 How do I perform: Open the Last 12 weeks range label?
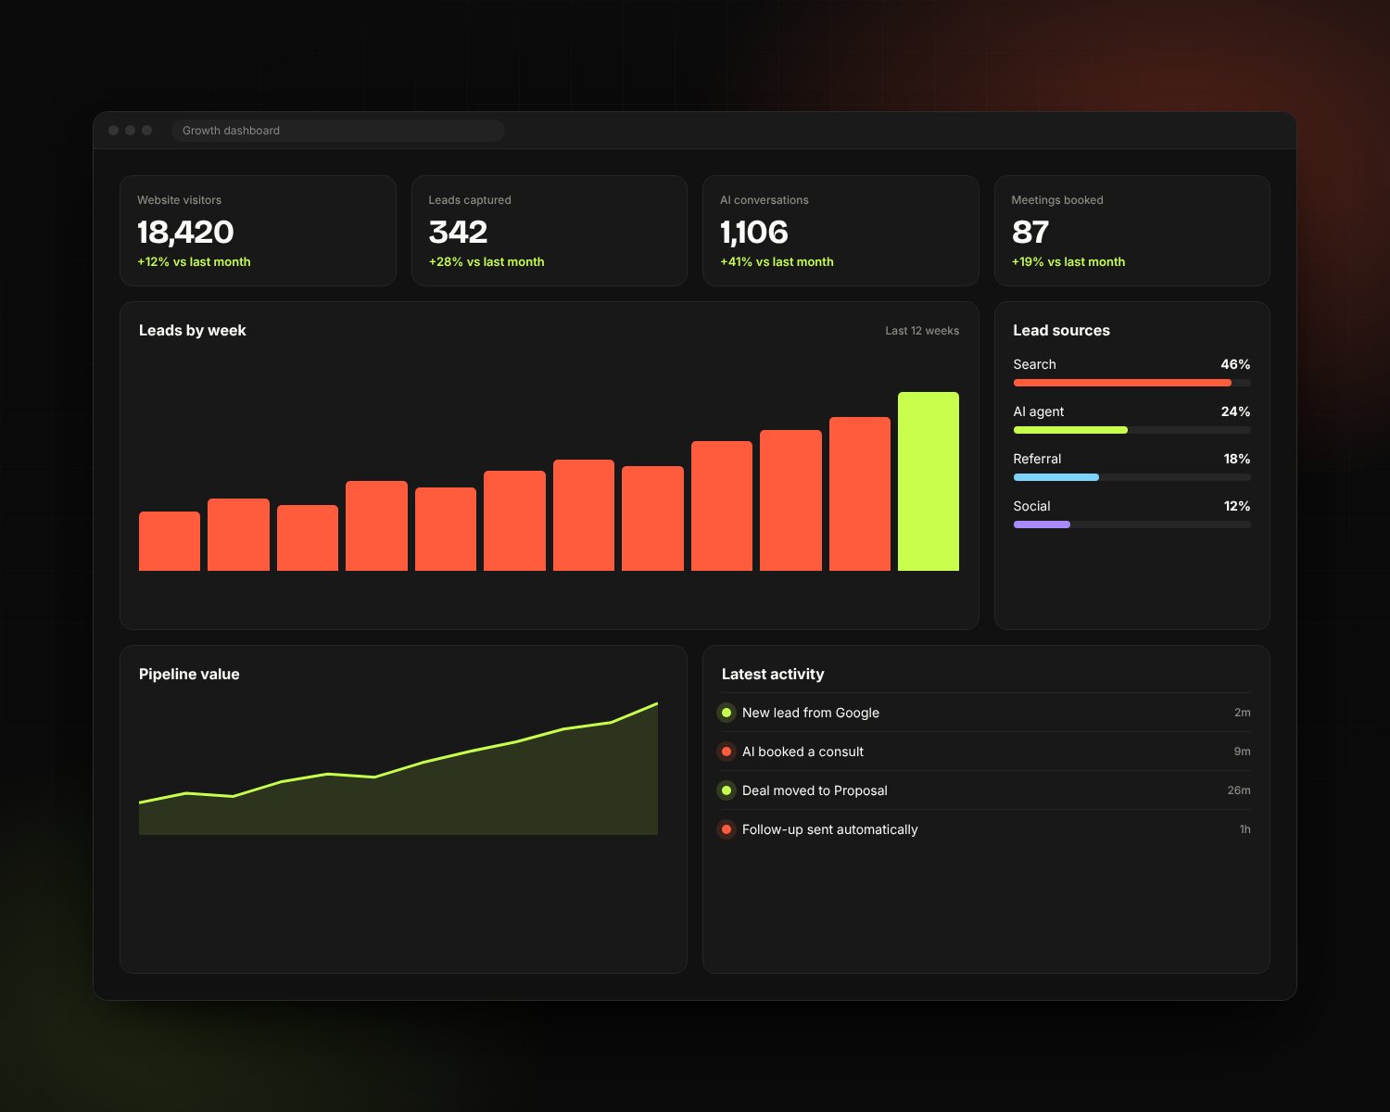[922, 331]
